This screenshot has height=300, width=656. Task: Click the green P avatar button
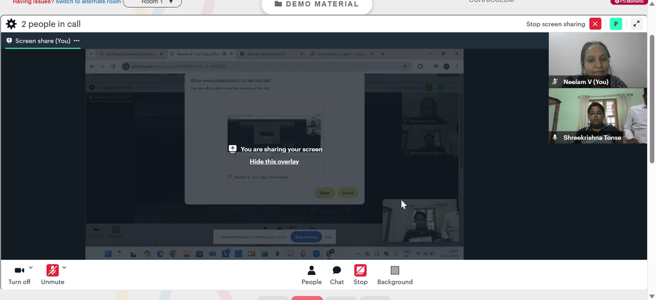(x=615, y=24)
